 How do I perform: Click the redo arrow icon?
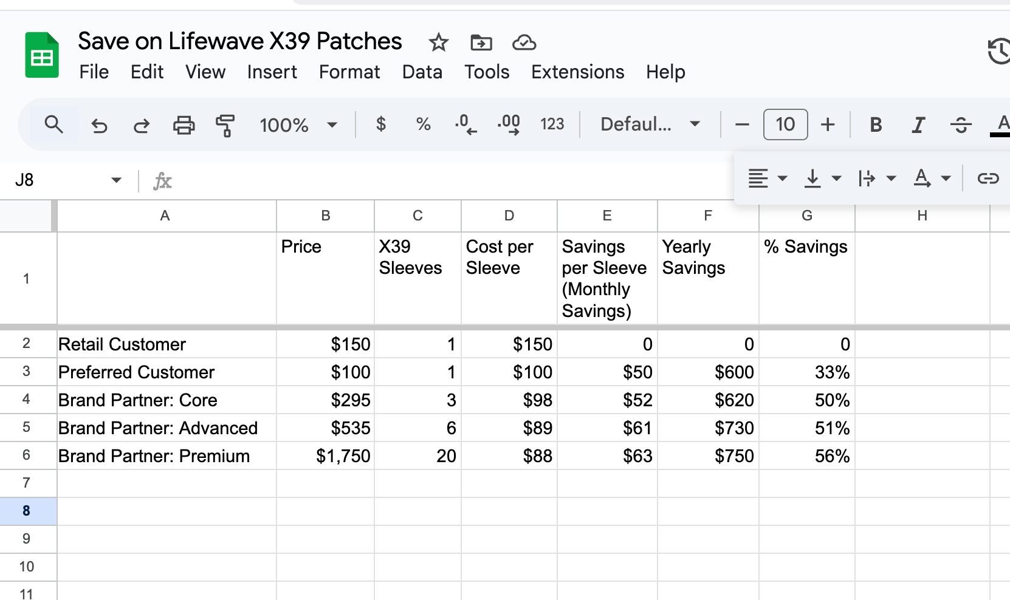point(142,125)
